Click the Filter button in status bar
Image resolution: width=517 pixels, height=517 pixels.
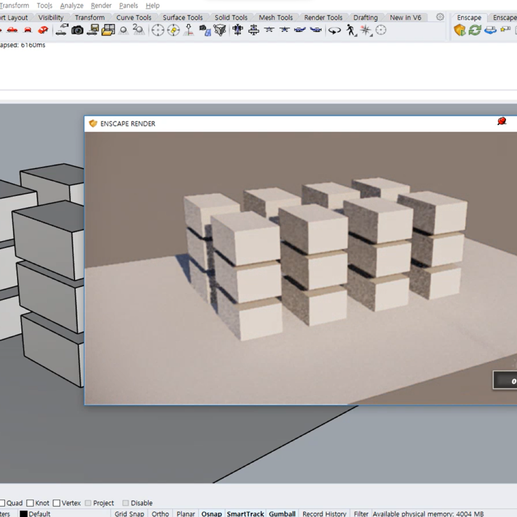click(x=361, y=513)
